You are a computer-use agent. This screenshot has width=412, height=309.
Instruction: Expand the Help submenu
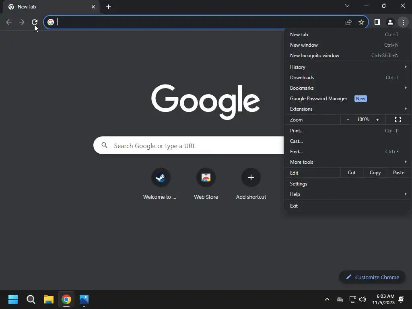click(348, 194)
